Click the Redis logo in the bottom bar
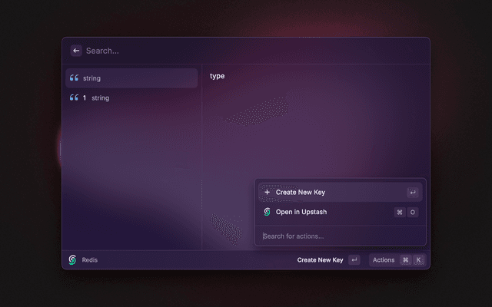This screenshot has height=307, width=492. coord(72,260)
